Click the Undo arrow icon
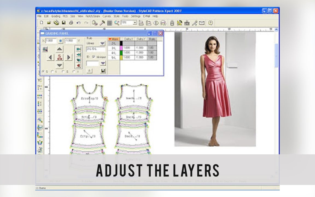The width and height of the screenshot is (315, 197). pyautogui.click(x=78, y=23)
